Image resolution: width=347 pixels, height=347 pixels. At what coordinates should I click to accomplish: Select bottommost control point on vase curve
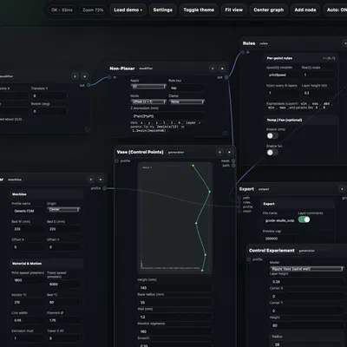(x=202, y=271)
